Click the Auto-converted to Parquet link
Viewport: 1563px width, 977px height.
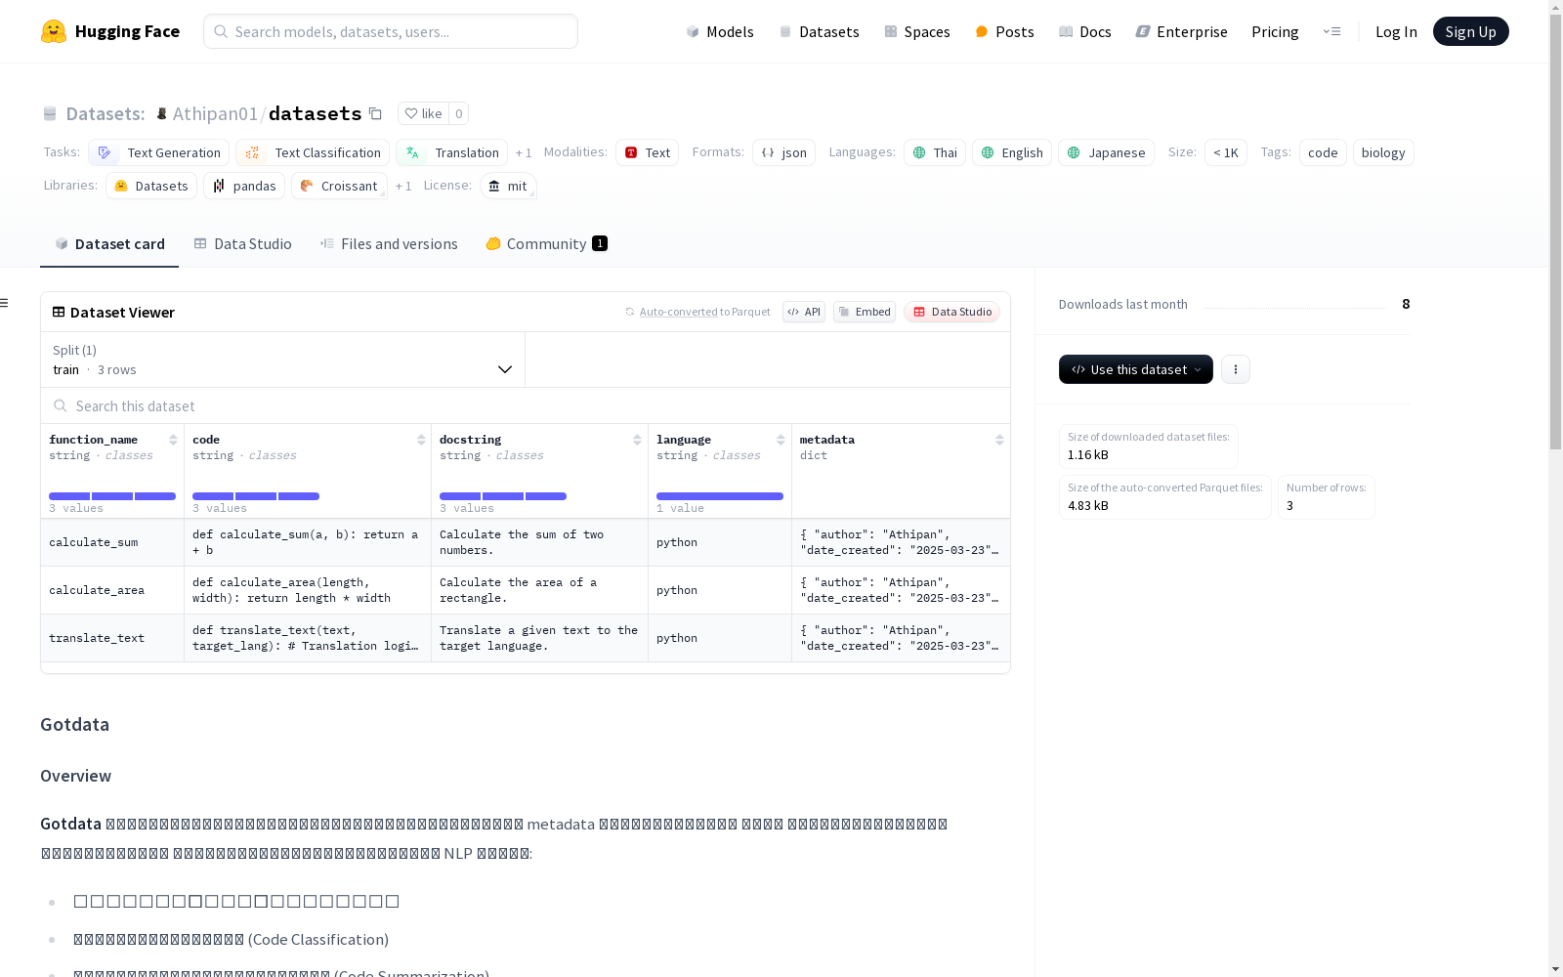coord(697,312)
